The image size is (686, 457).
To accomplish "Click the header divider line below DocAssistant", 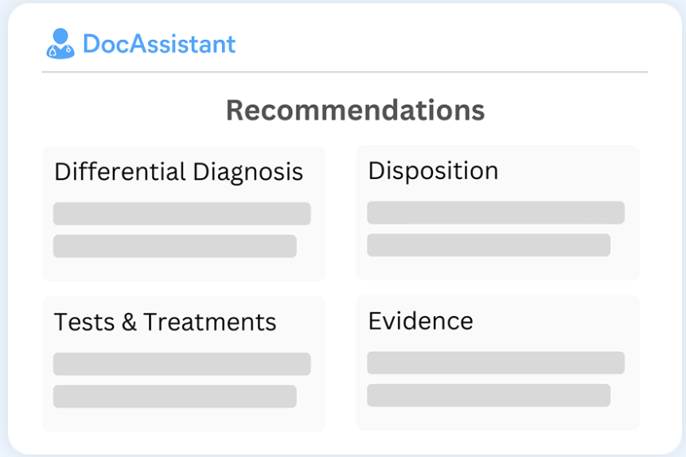I will click(x=345, y=72).
